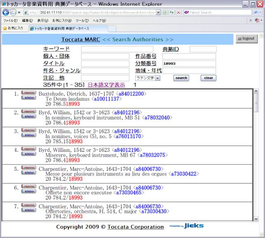Click the toolbar tools icon at right
This screenshot has width=265, height=238.
(x=257, y=21)
